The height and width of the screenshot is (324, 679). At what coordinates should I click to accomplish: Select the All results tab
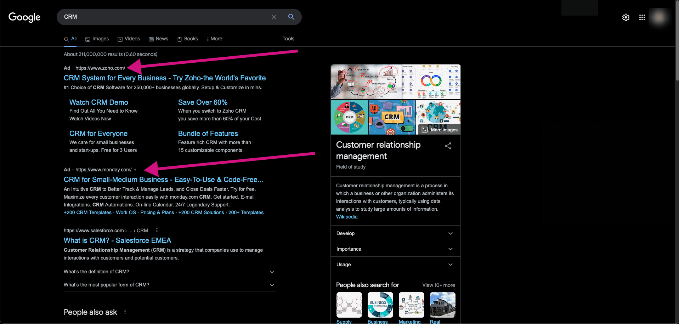(x=70, y=39)
